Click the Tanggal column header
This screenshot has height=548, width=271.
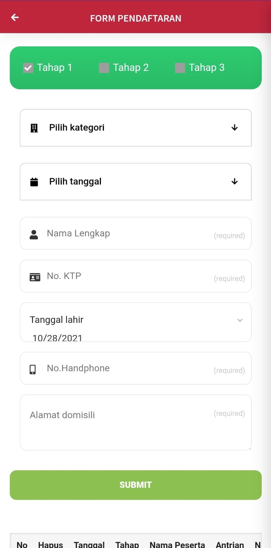(x=89, y=544)
